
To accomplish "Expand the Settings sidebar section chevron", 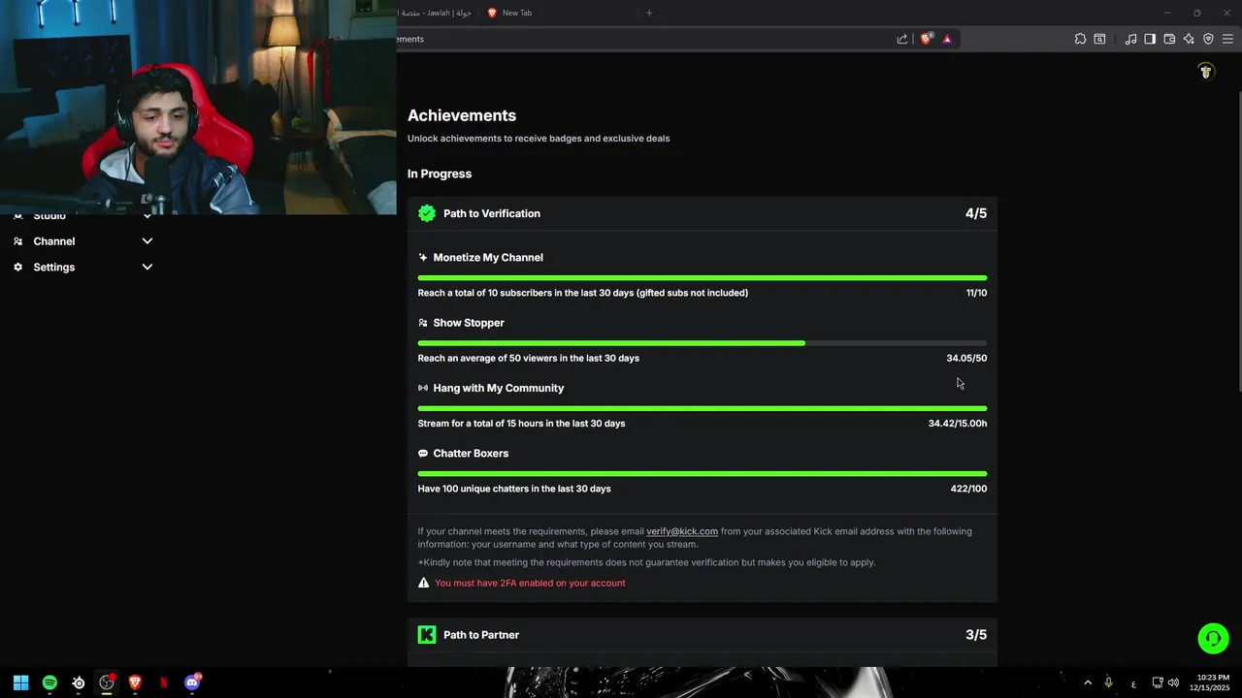I will coord(147,267).
